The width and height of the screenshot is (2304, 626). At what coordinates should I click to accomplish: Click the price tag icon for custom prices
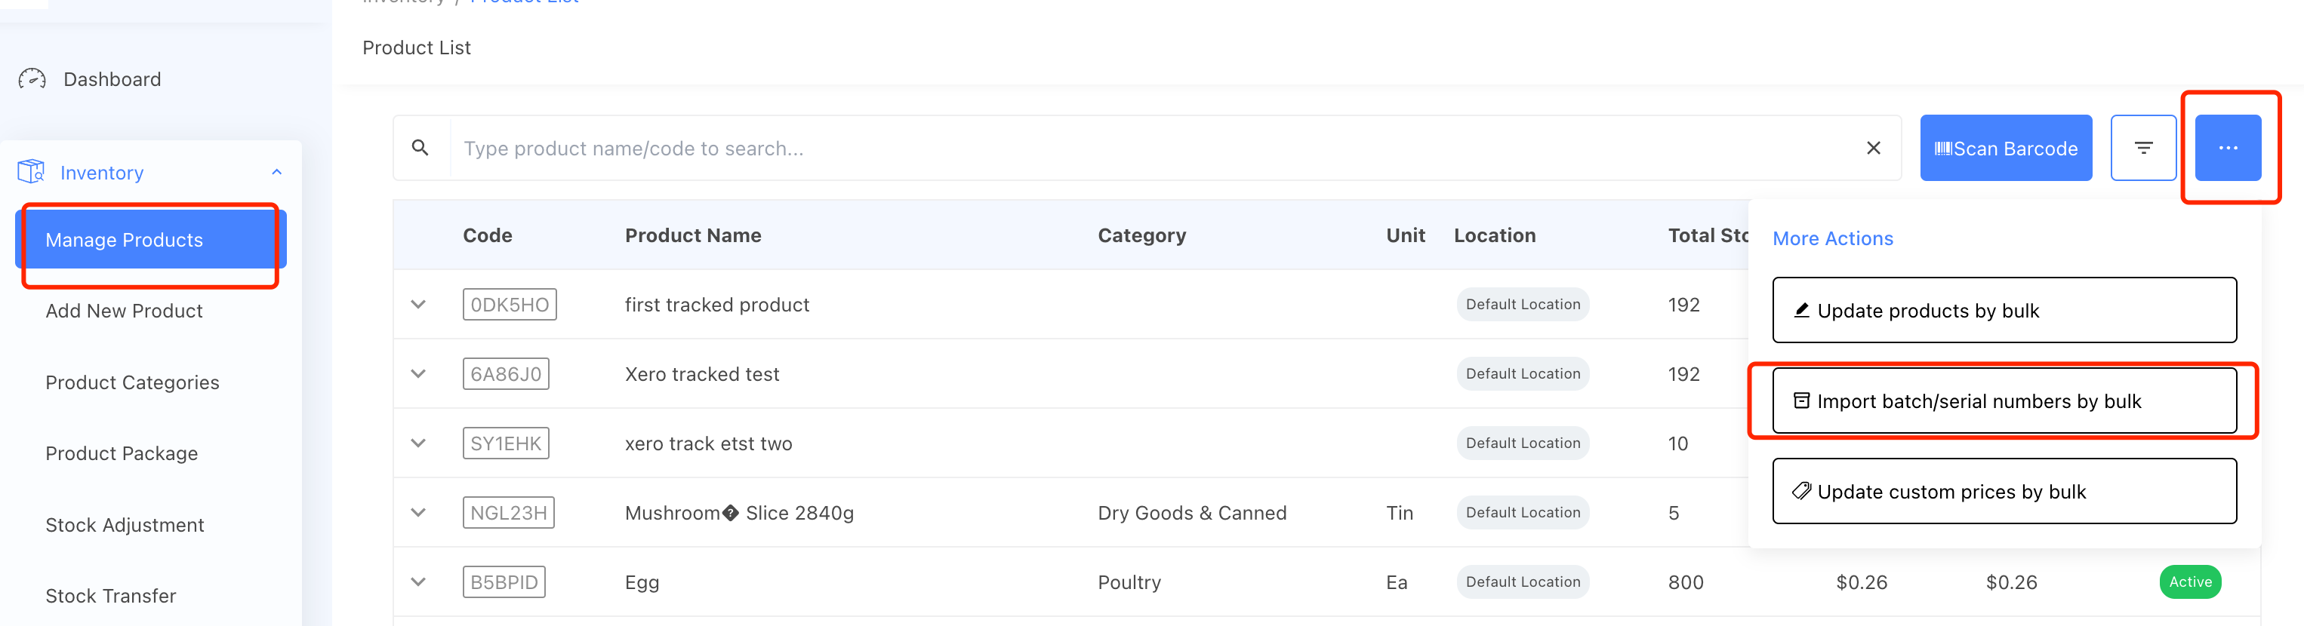pyautogui.click(x=1801, y=491)
